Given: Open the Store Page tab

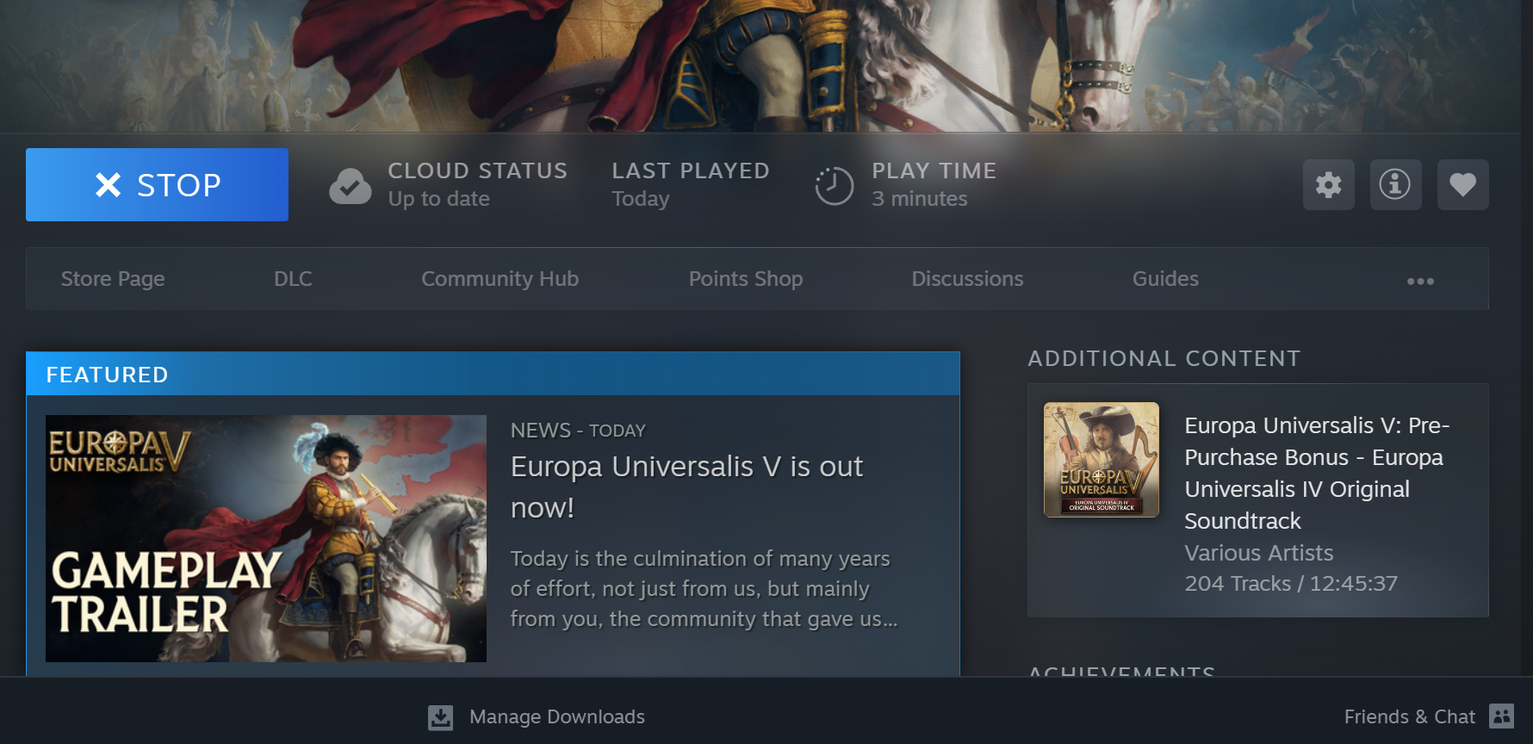Looking at the screenshot, I should pos(113,279).
